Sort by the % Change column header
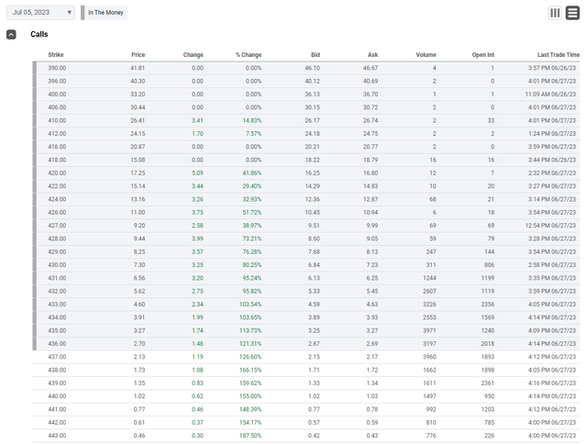 pos(249,55)
